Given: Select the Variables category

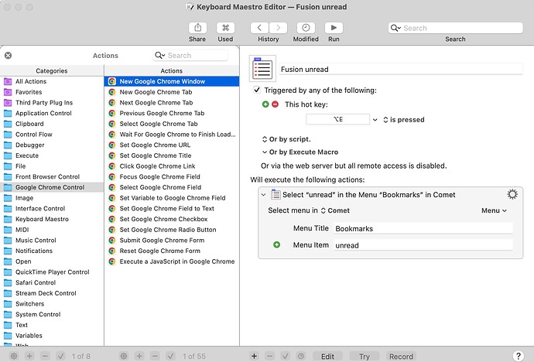Looking at the screenshot, I should [x=52, y=336].
